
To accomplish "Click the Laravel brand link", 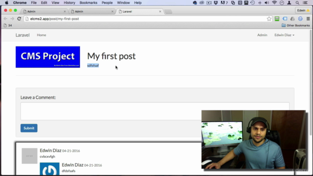I will coord(22,35).
